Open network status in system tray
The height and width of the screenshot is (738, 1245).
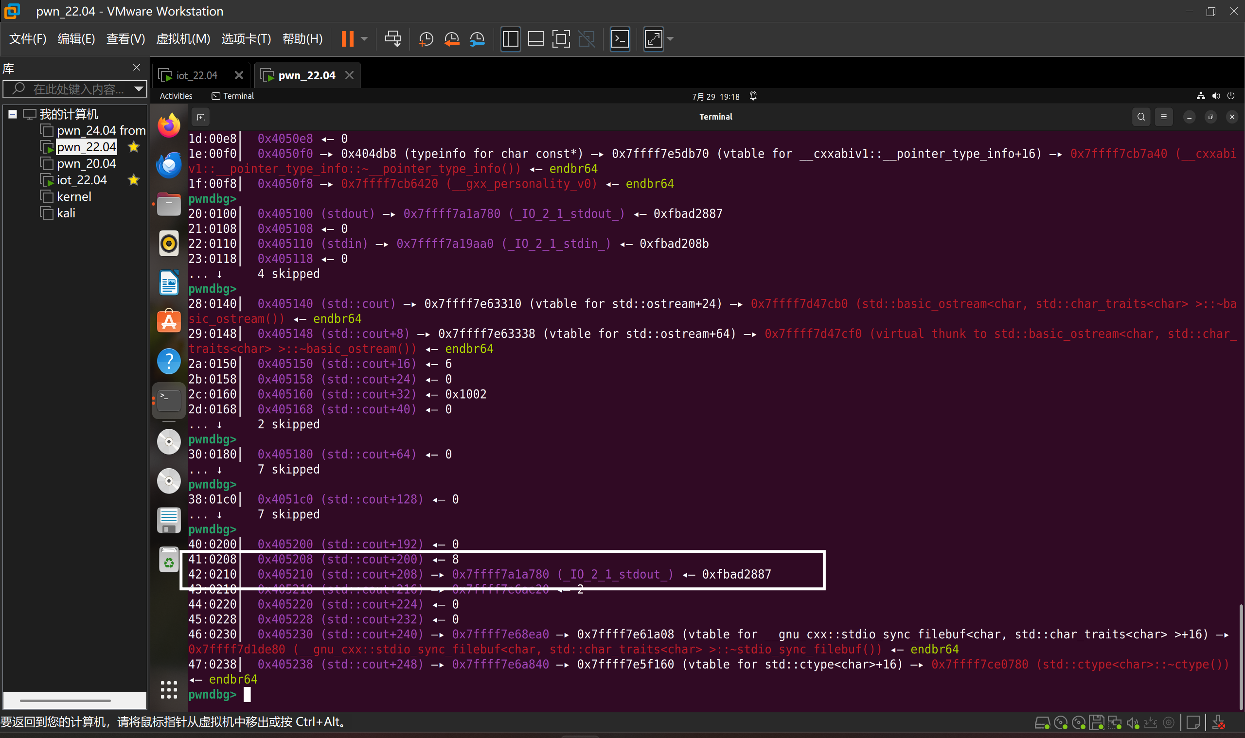coord(1201,96)
